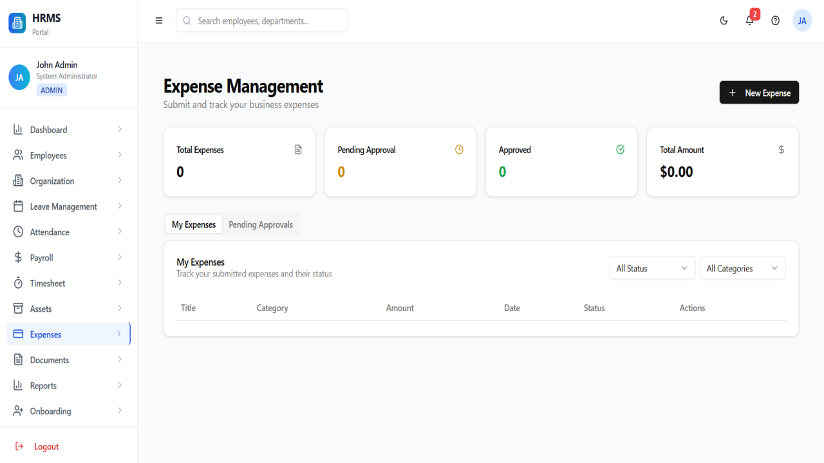Create a New Expense

click(759, 93)
